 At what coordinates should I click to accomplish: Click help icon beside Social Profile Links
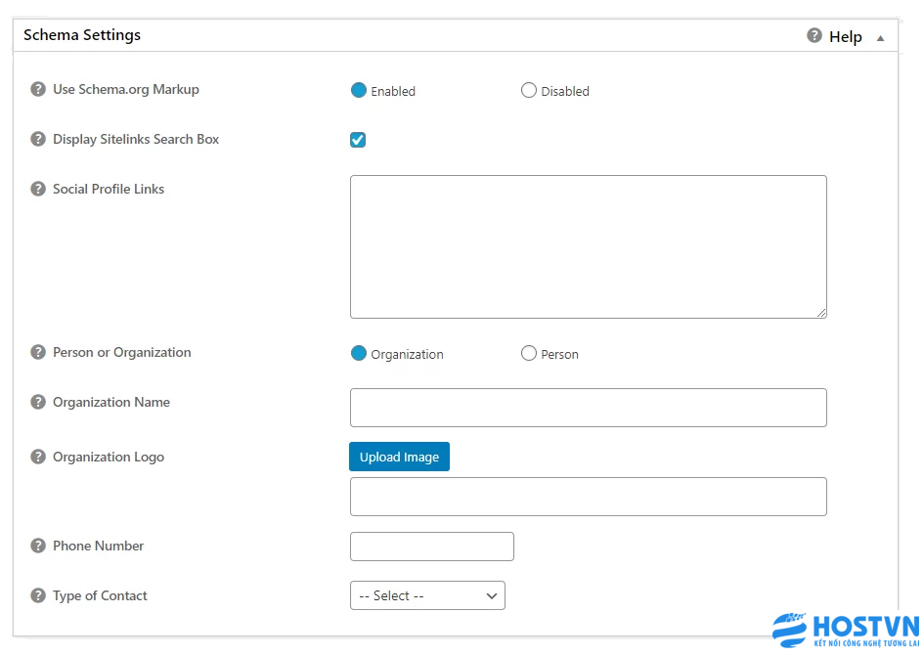38,190
